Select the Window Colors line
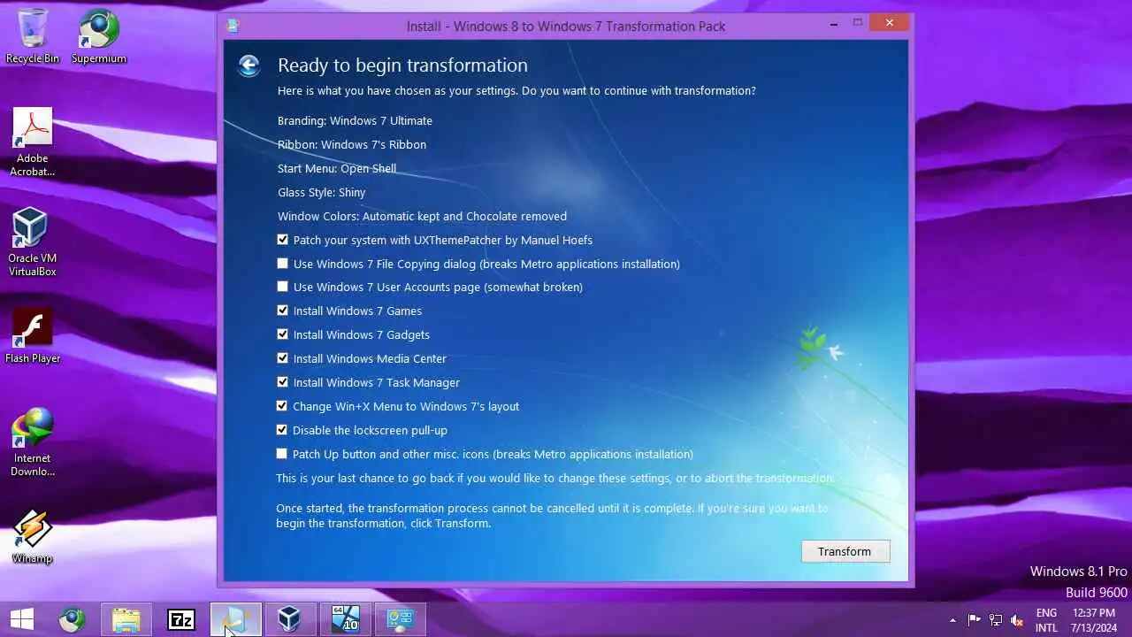The image size is (1132, 637). click(x=422, y=216)
